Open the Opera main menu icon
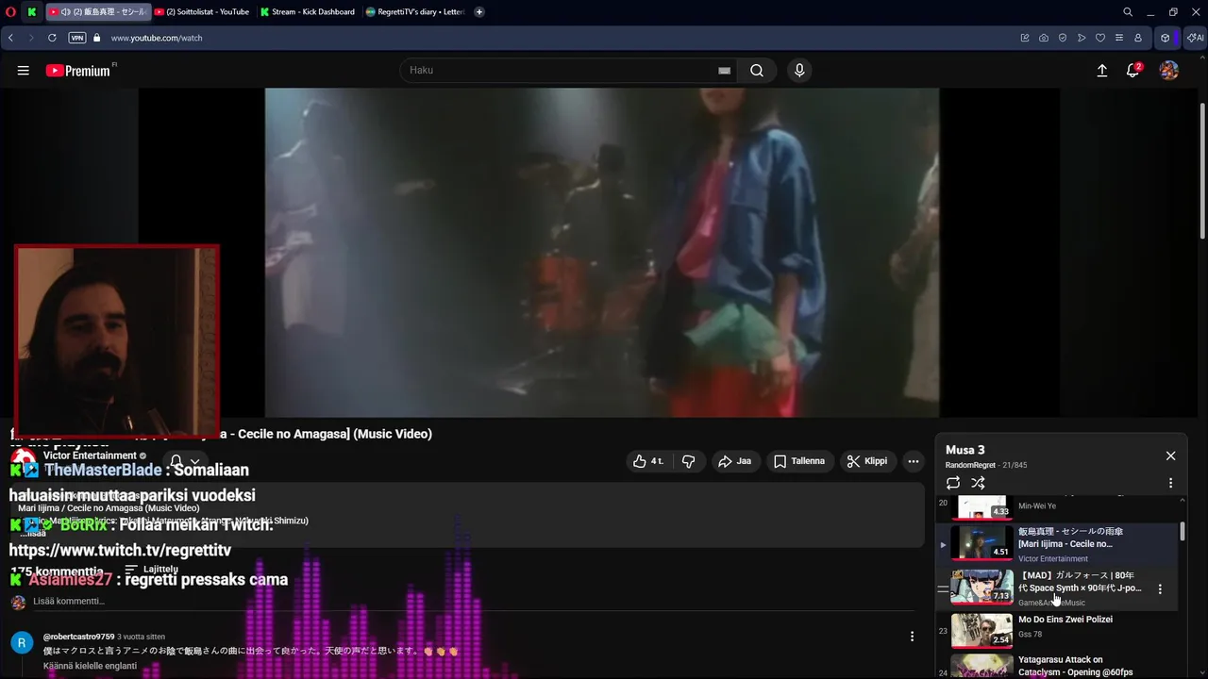The height and width of the screenshot is (679, 1208). click(10, 11)
